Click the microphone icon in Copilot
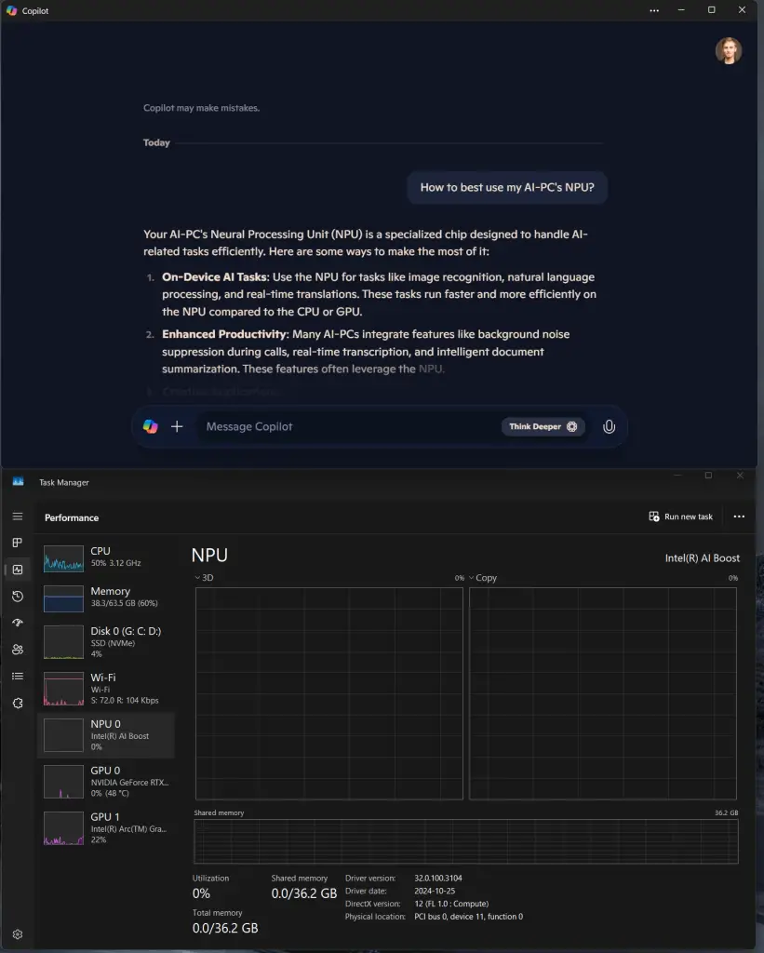This screenshot has height=953, width=764. click(x=609, y=426)
